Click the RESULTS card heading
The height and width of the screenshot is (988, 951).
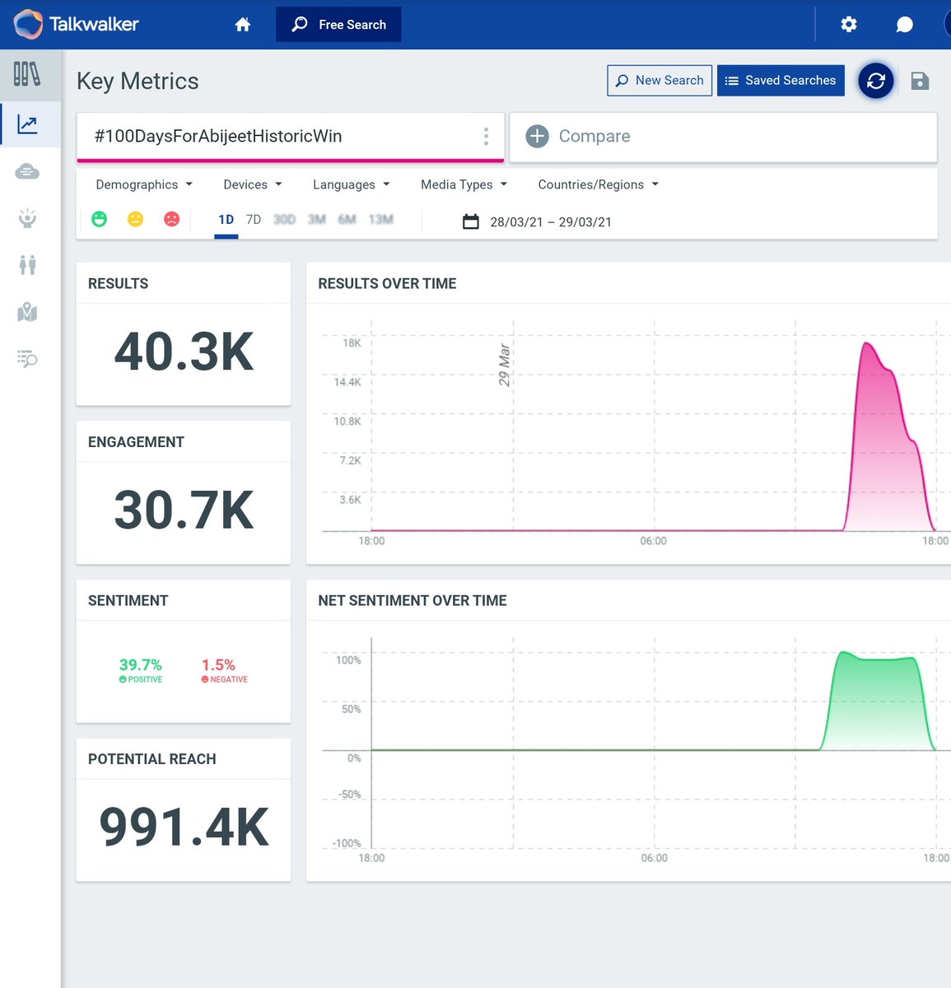118,283
